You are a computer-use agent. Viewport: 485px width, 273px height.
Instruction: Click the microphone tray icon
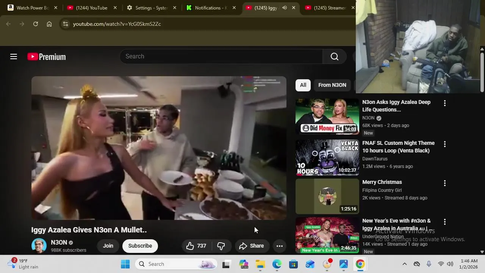pyautogui.click(x=429, y=264)
